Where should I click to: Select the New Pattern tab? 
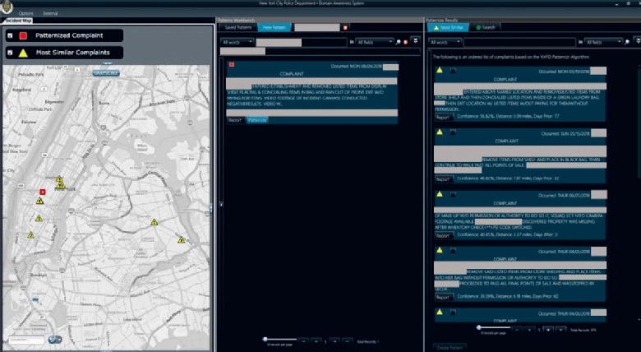pos(274,27)
